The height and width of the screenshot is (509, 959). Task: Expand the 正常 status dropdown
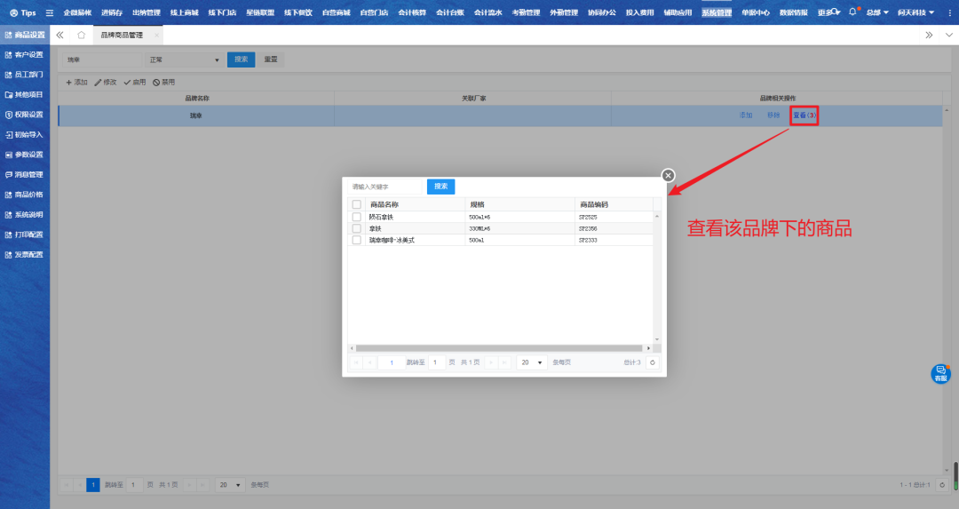click(x=185, y=60)
